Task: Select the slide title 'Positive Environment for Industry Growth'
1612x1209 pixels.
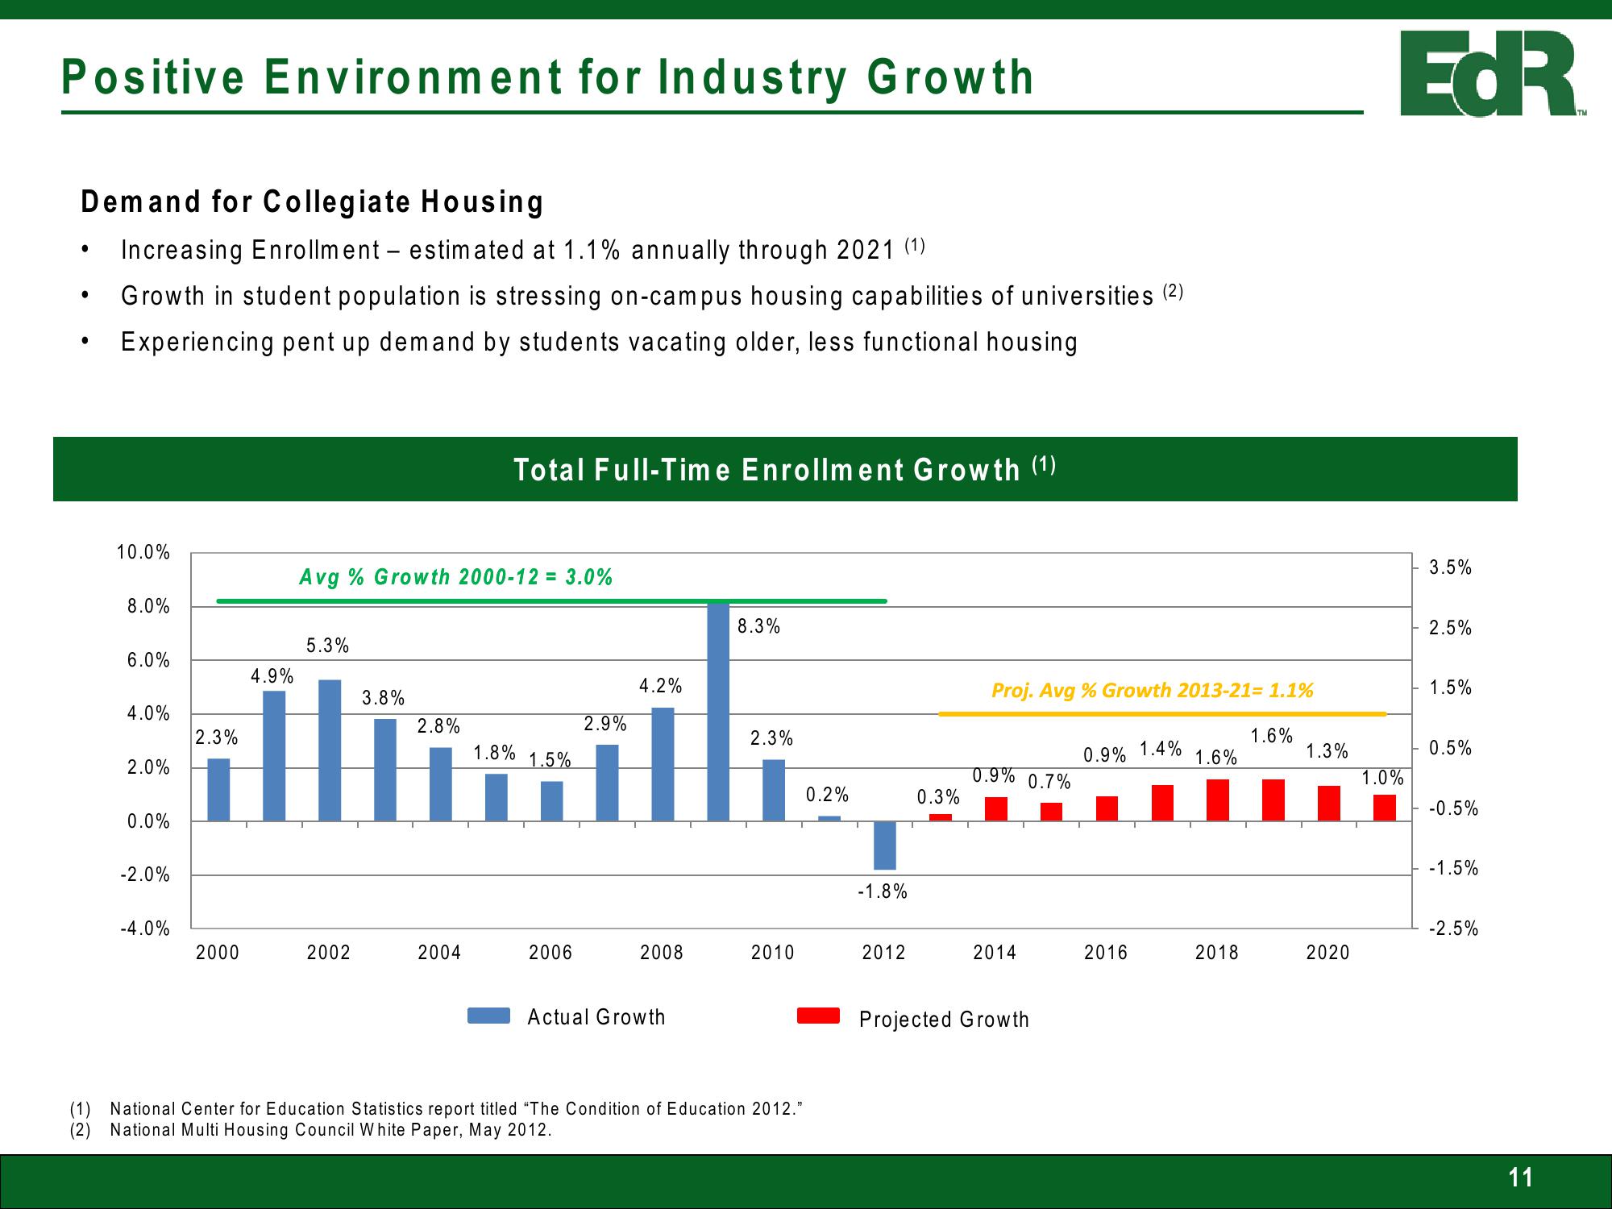Action: (547, 78)
